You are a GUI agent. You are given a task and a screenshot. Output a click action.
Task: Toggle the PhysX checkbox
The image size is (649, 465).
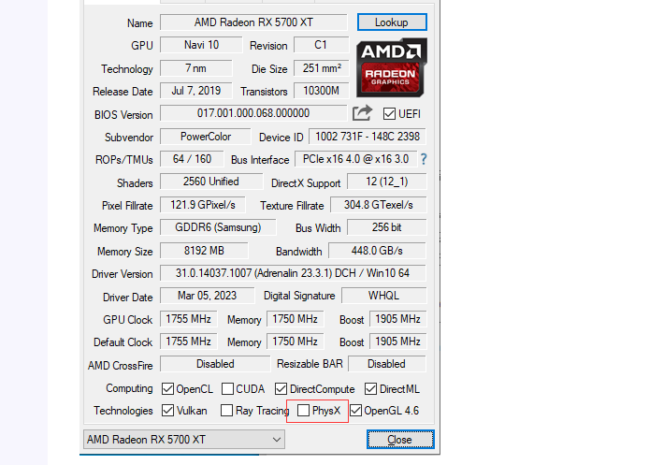coord(303,411)
